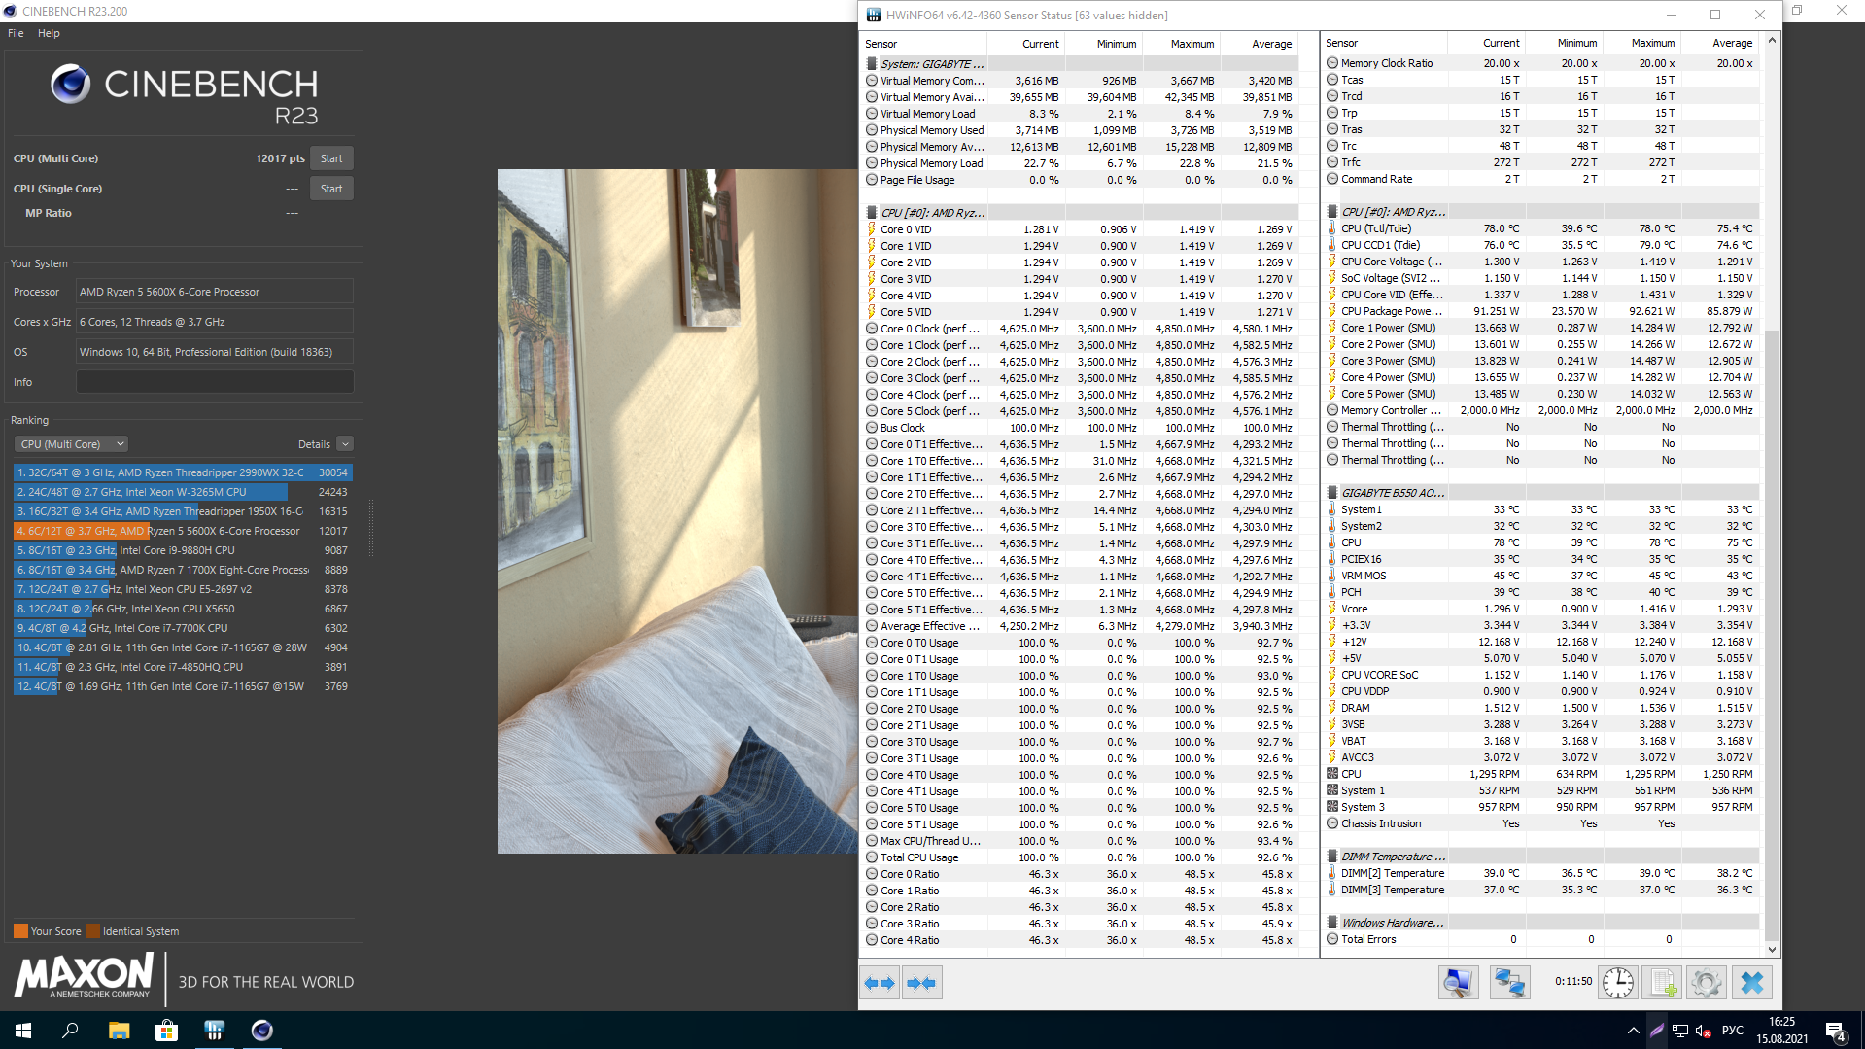This screenshot has width=1865, height=1049.
Task: Click the HWiNFO scrollbar down arrow
Action: click(x=1772, y=950)
